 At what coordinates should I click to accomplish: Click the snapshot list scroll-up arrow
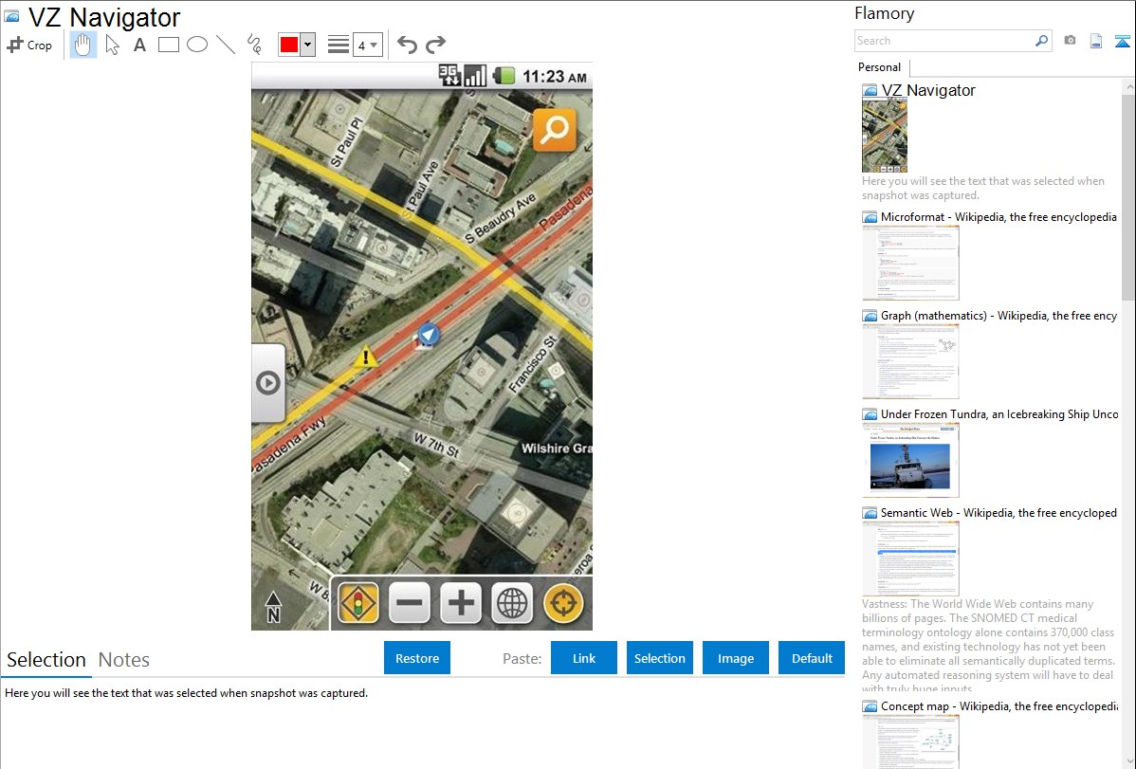coord(1128,85)
